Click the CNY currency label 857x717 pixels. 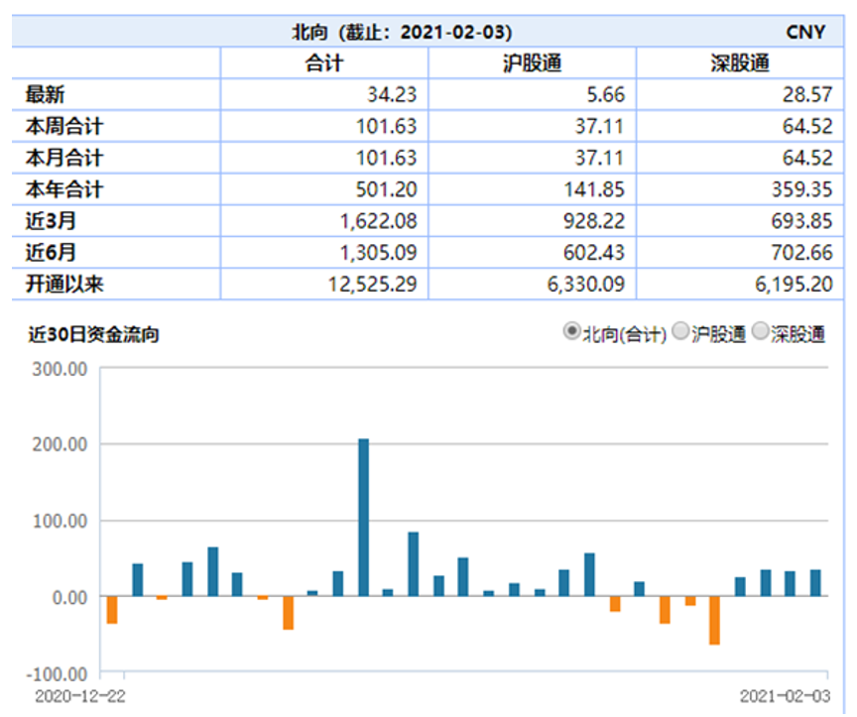pos(805,32)
